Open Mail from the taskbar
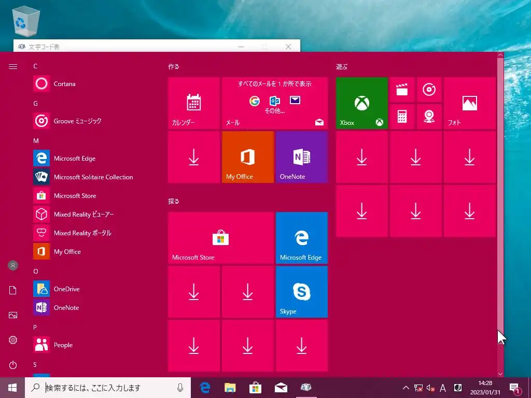Screen dimensions: 531x398 coord(281,388)
